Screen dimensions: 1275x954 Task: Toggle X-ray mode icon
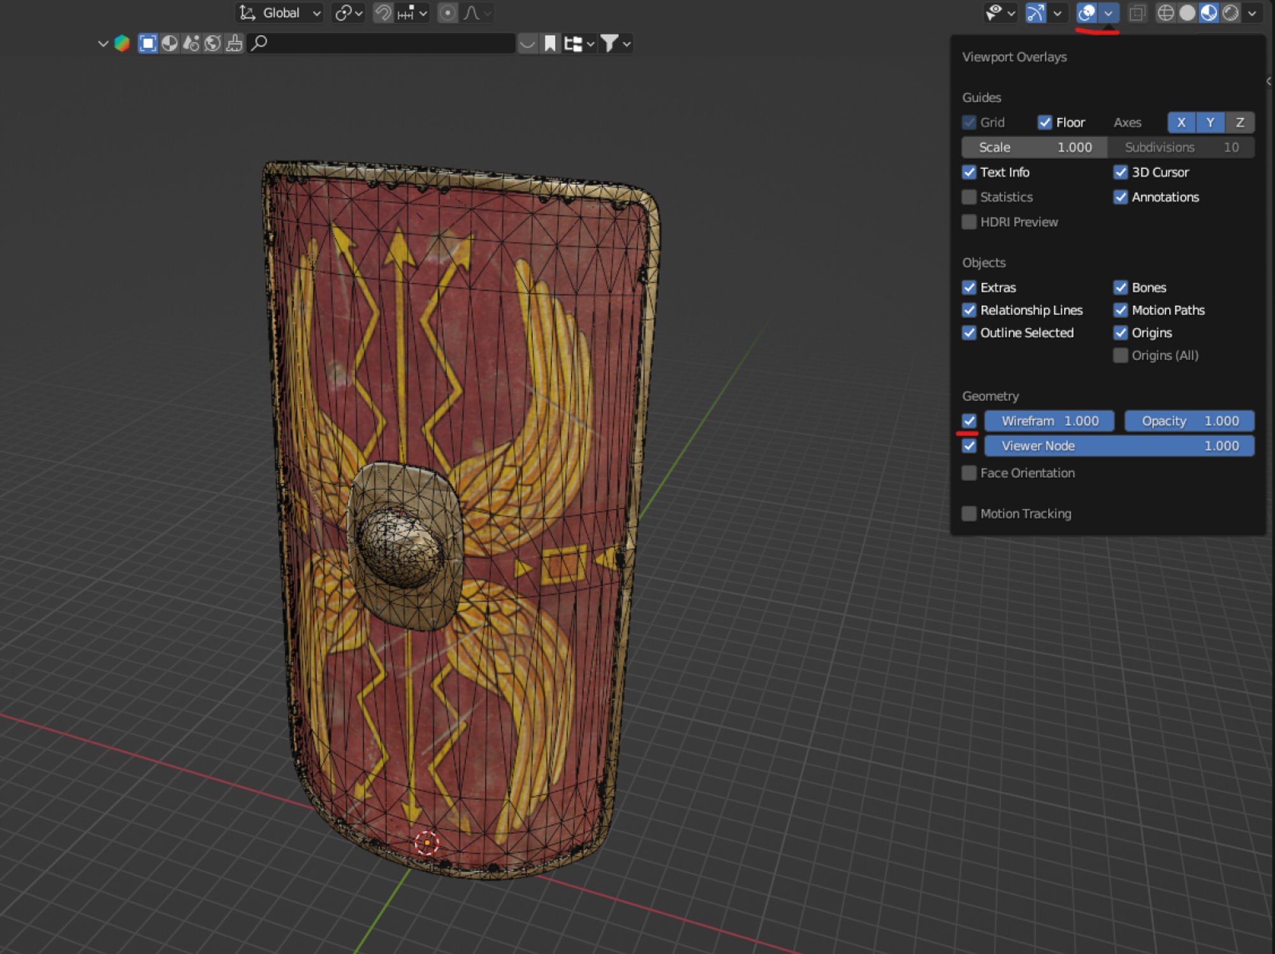1137,13
